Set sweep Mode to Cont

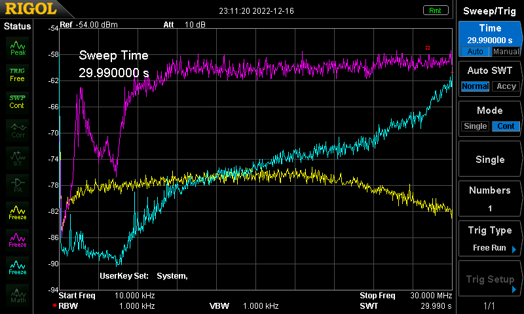tap(506, 126)
